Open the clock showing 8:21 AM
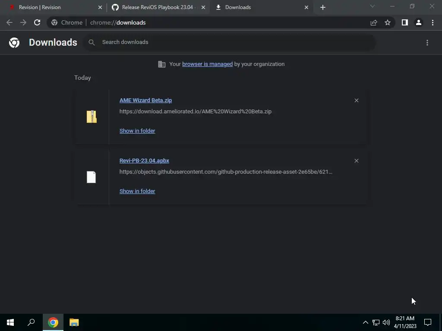This screenshot has height=331, width=442. [x=405, y=322]
